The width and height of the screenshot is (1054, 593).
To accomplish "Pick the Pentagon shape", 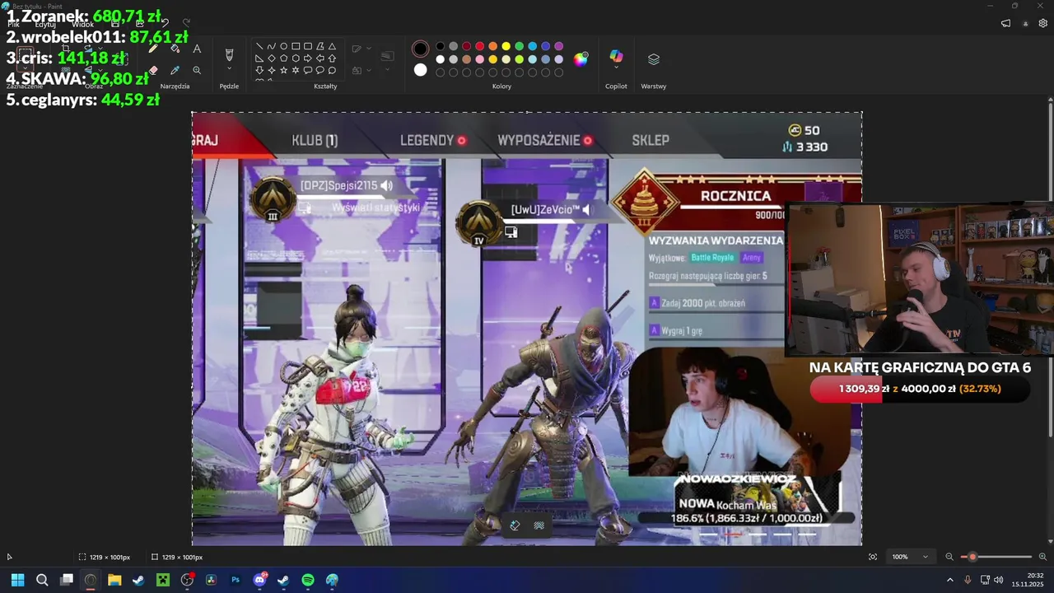I will click(283, 58).
